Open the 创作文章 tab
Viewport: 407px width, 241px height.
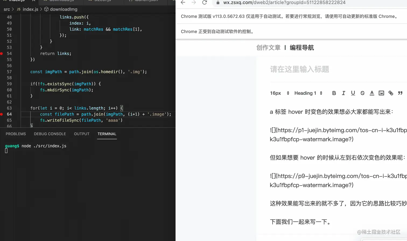click(x=268, y=48)
